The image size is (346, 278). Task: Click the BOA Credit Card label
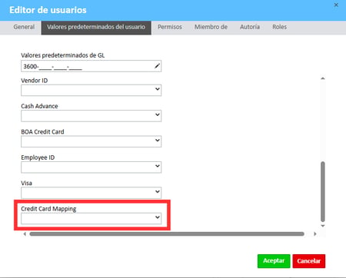point(42,131)
